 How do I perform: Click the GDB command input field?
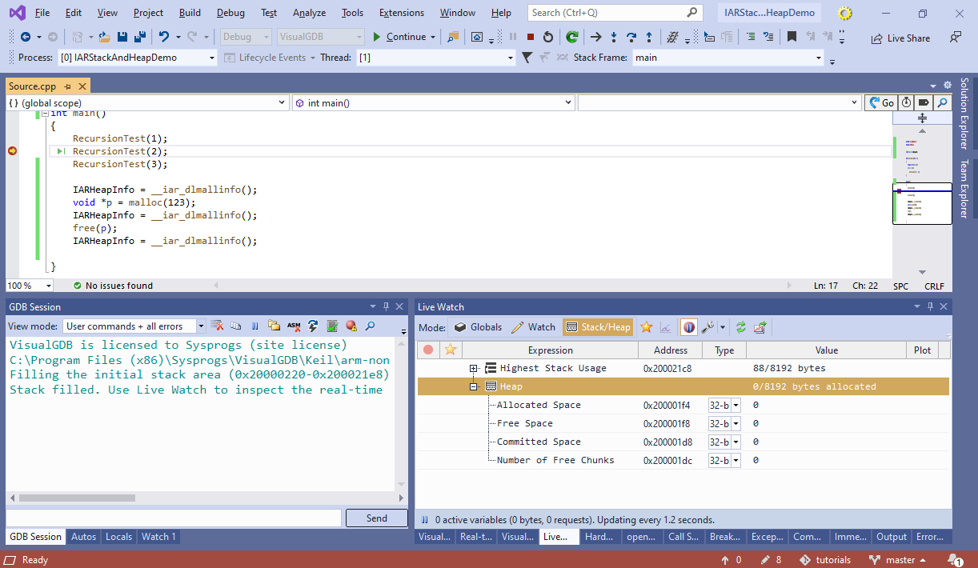tap(174, 518)
